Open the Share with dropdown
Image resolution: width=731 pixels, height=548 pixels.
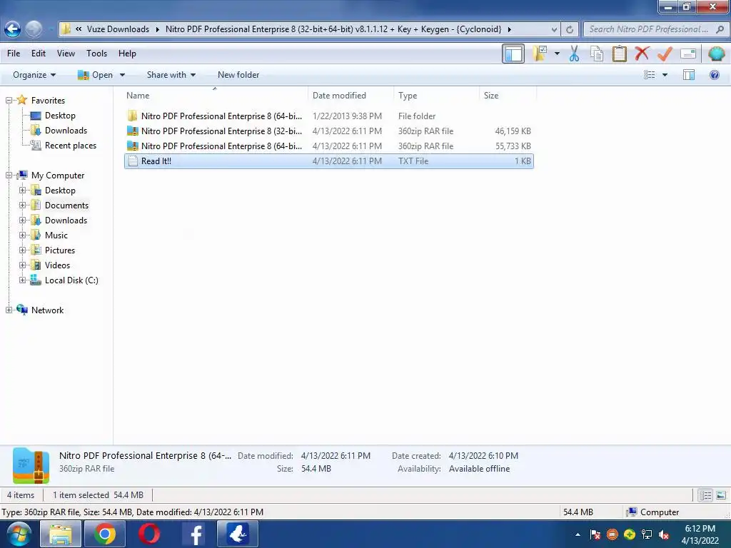[x=171, y=75]
